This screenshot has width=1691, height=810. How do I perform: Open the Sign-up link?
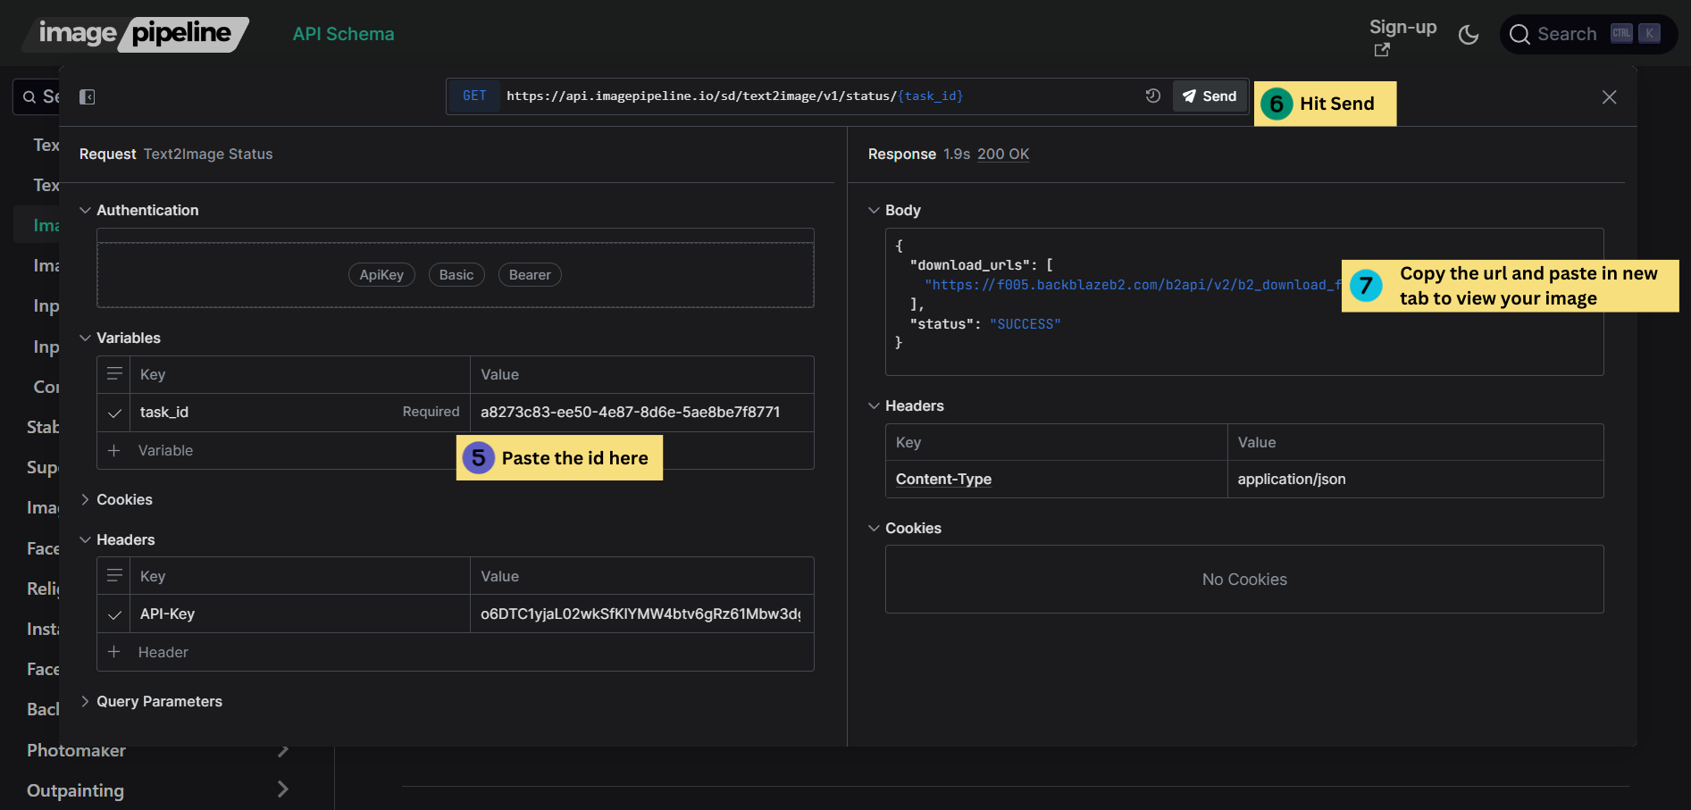[x=1402, y=36]
